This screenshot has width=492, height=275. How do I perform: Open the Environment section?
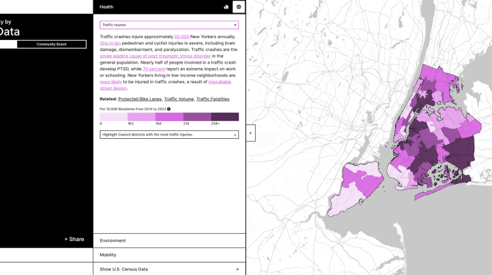pyautogui.click(x=169, y=240)
